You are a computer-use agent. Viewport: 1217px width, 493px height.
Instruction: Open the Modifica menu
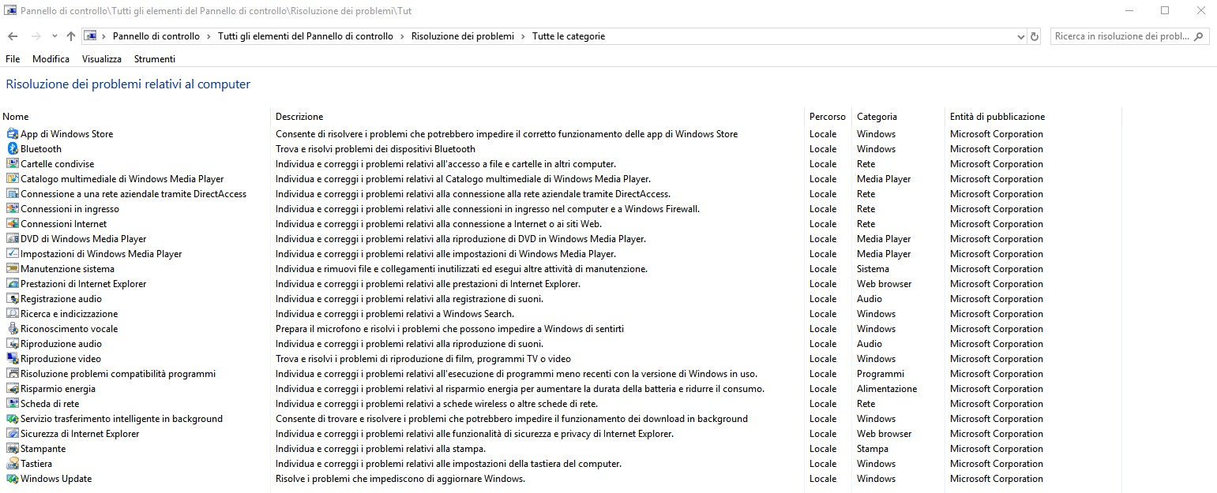point(51,59)
